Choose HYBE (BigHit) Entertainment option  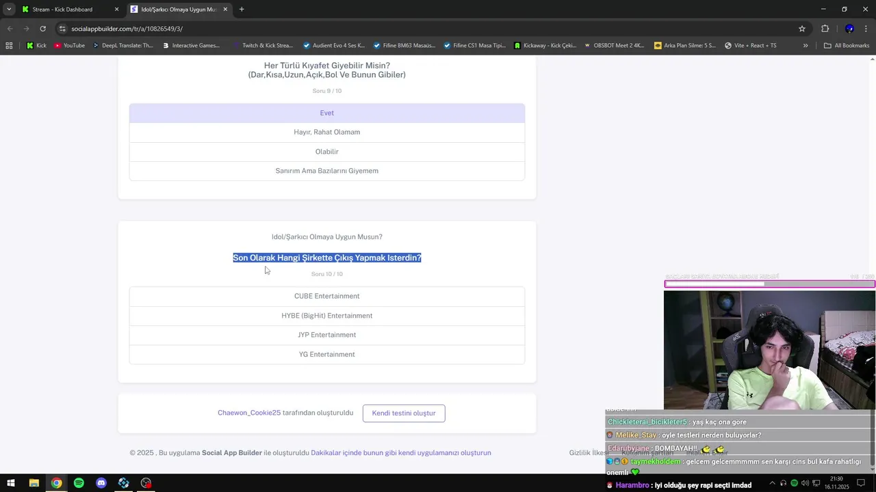(x=327, y=316)
